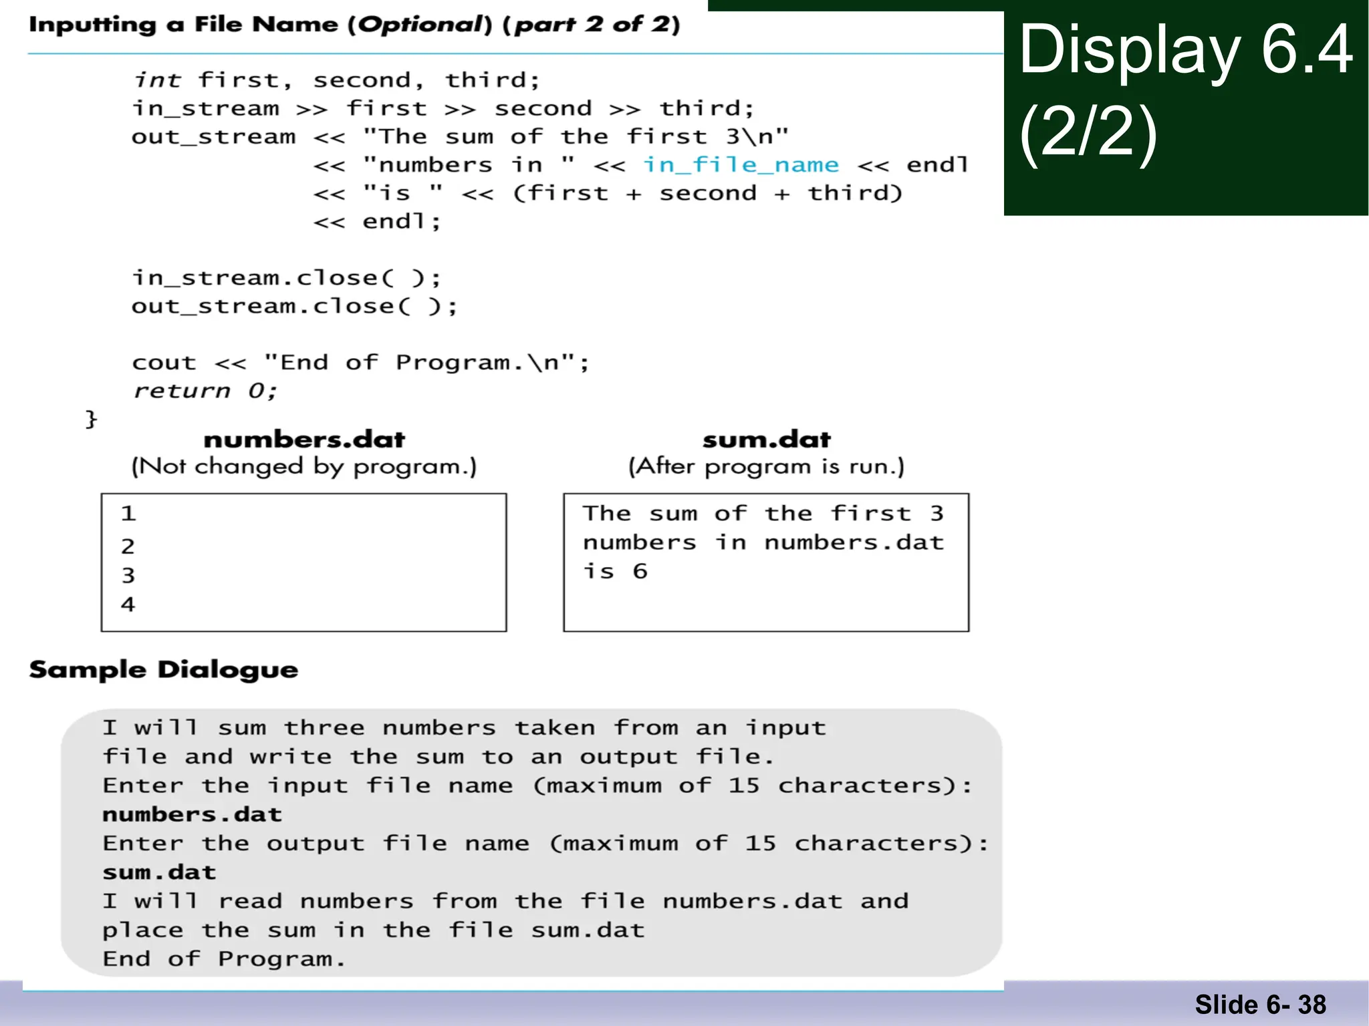Click the 'sum.dat' file heading

click(767, 440)
